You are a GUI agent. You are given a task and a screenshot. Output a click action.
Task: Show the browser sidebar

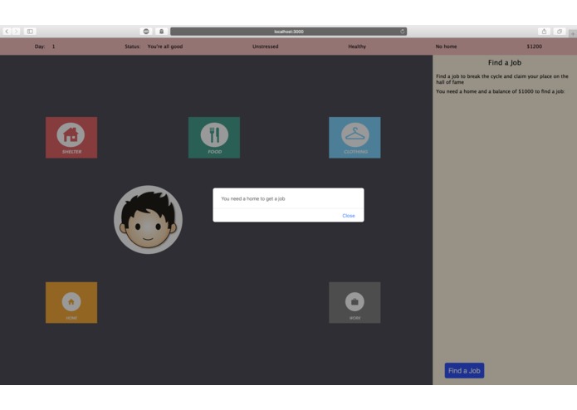30,32
